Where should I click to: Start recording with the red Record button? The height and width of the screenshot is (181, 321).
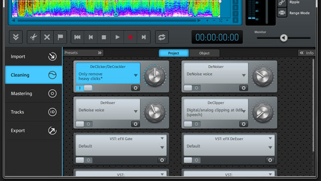click(x=130, y=37)
